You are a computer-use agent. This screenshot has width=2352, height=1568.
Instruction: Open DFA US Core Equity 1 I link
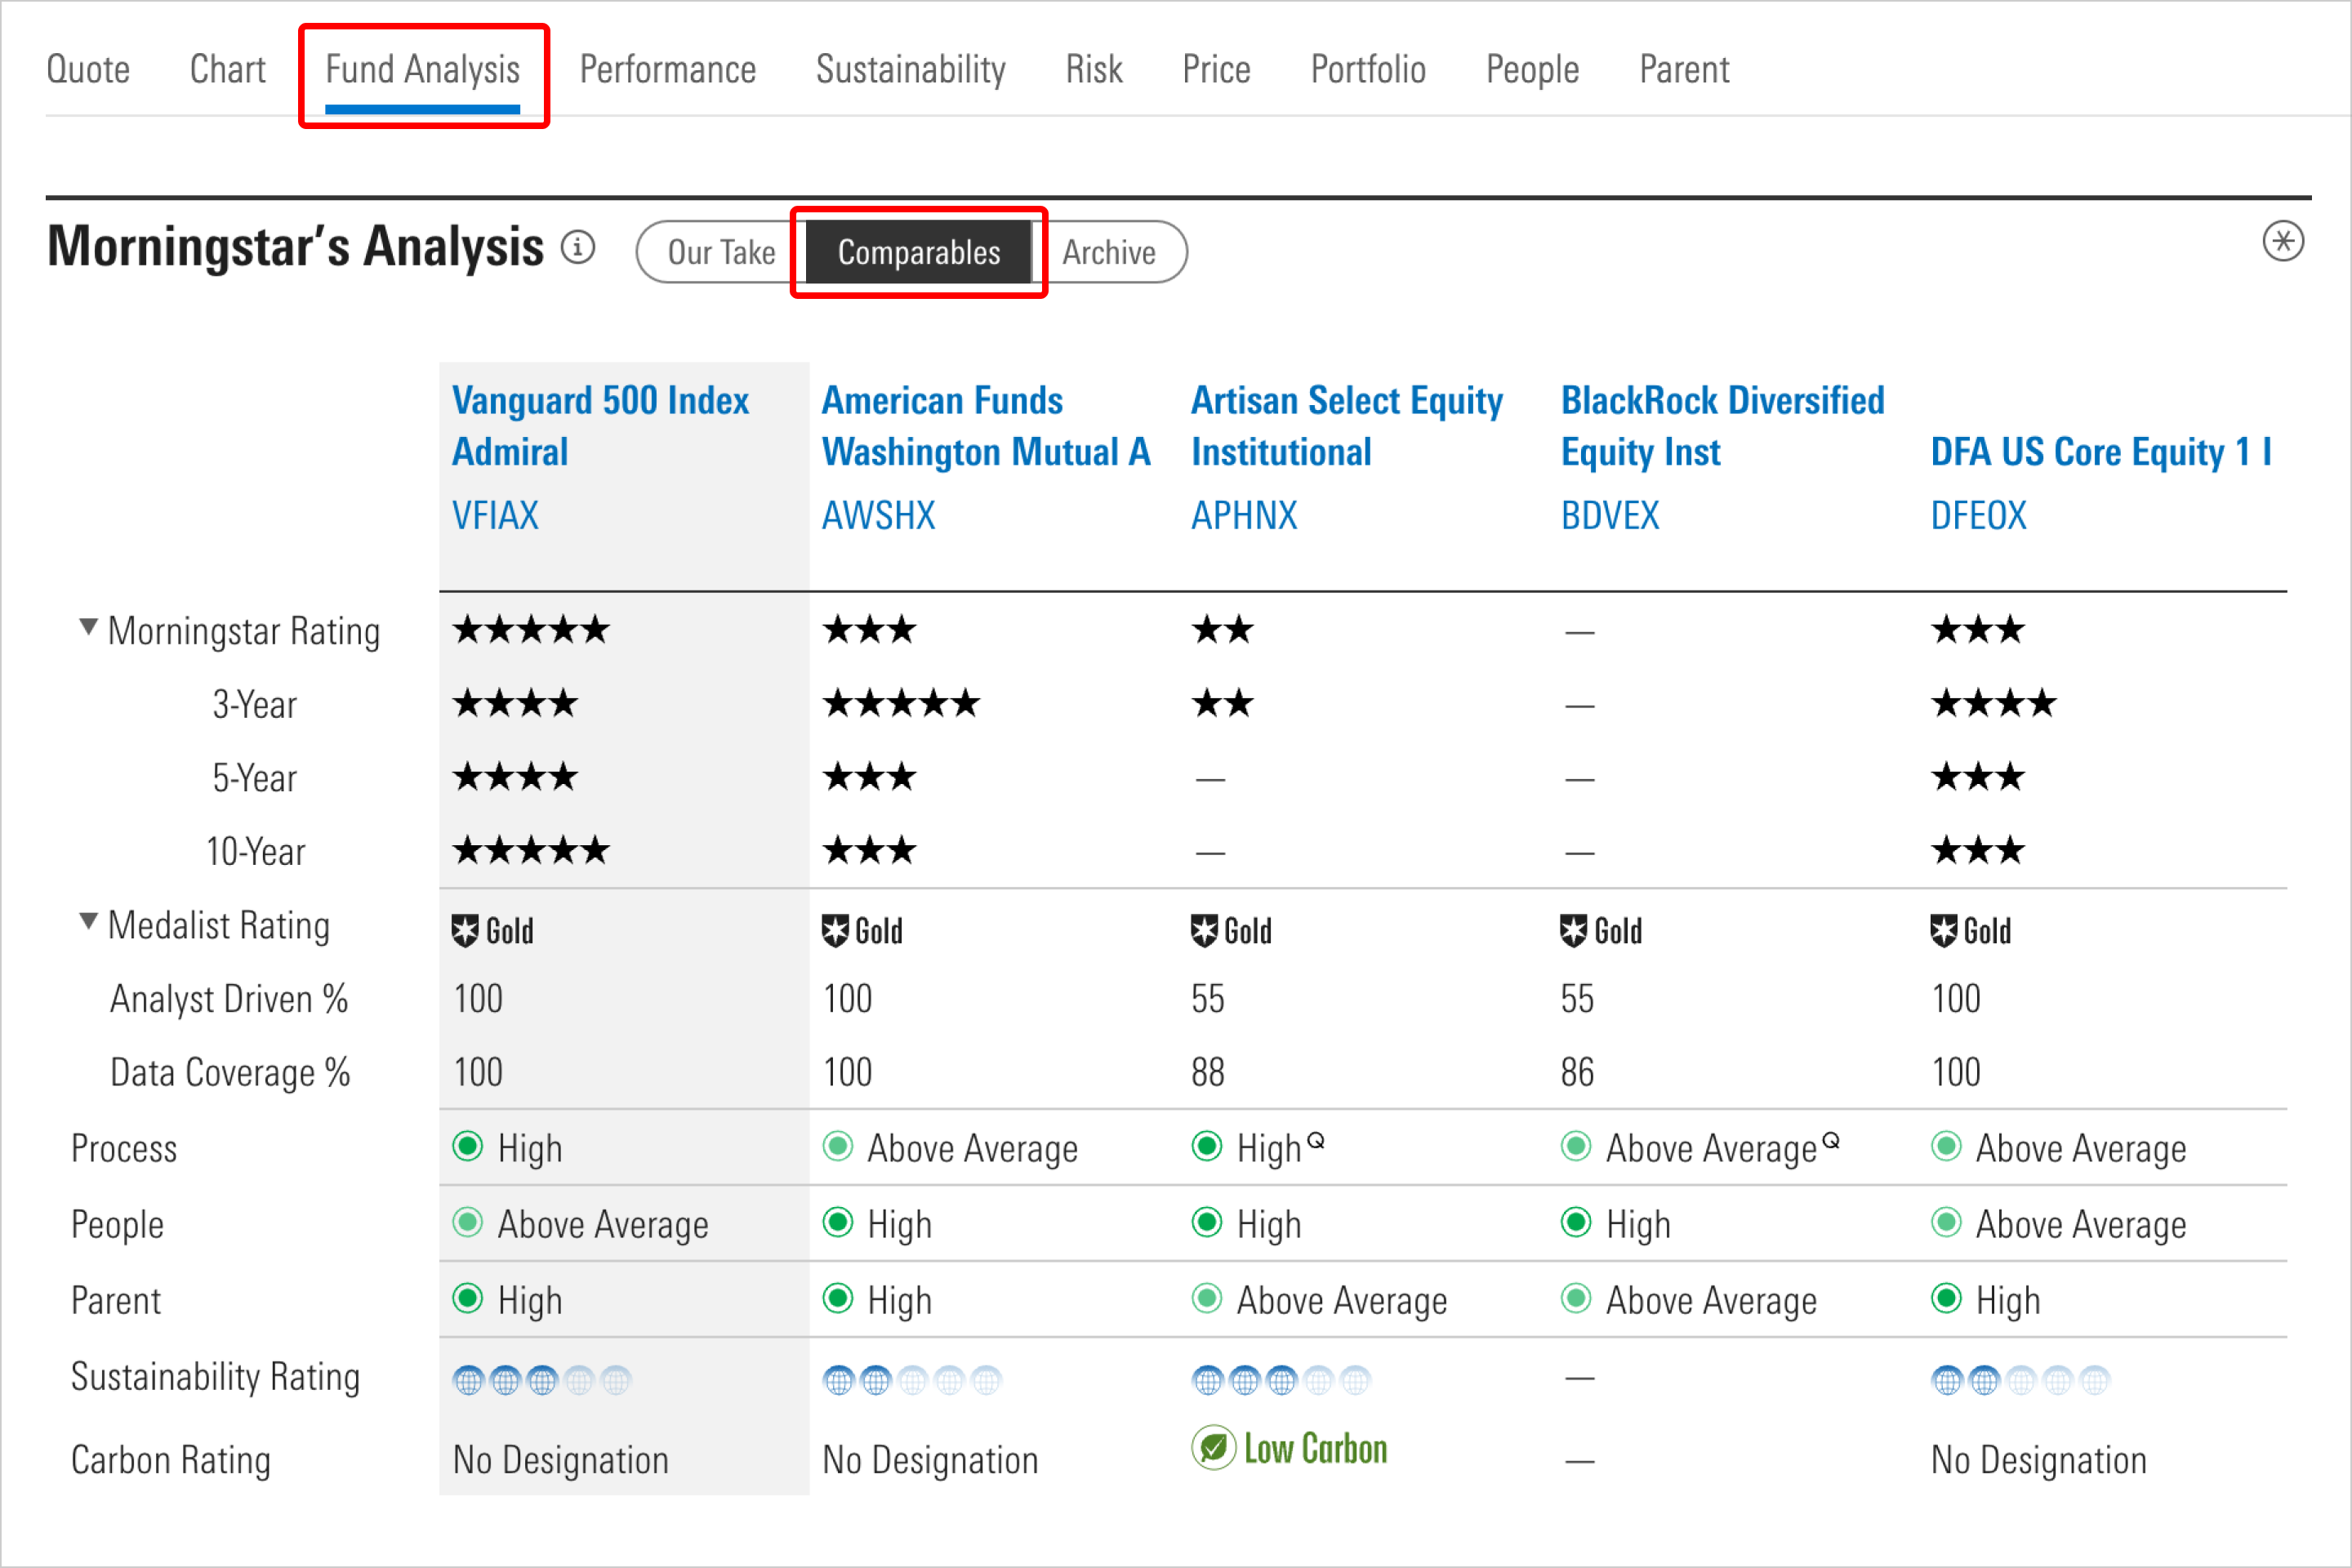[2101, 452]
